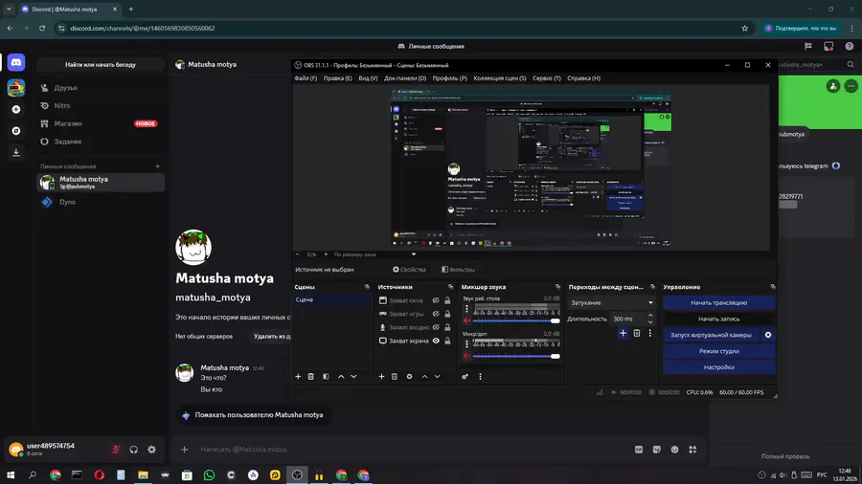The height and width of the screenshot is (484, 862).
Task: Move scene down arrow in Scenes panel
Action: click(x=353, y=377)
